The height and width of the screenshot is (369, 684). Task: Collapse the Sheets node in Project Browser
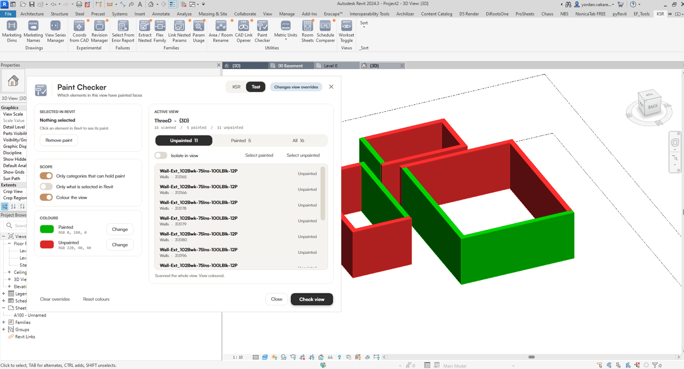4,308
